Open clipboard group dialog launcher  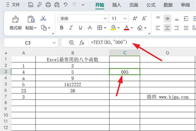coord(53,33)
